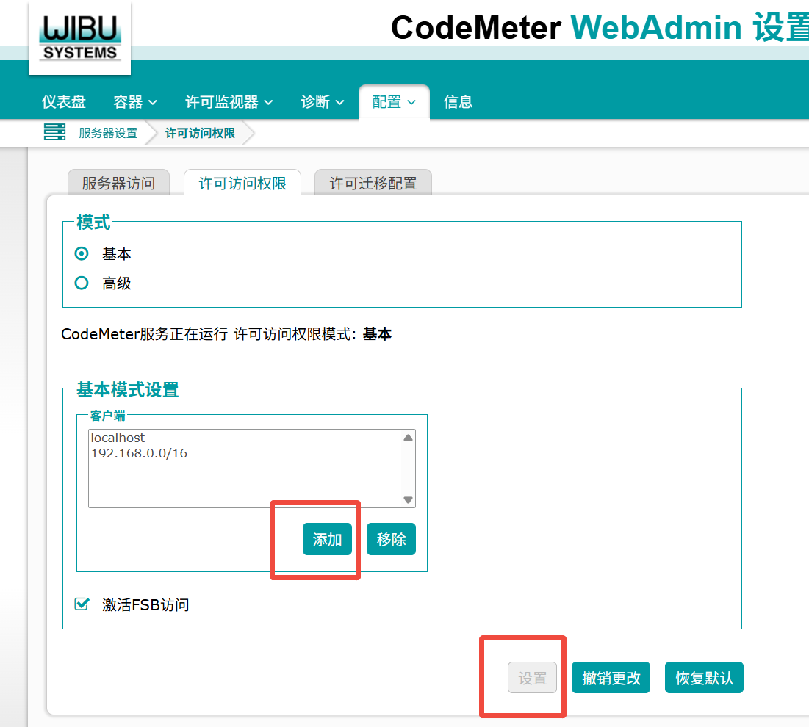Expand the 许可监视器 menu dropdown

tap(229, 102)
